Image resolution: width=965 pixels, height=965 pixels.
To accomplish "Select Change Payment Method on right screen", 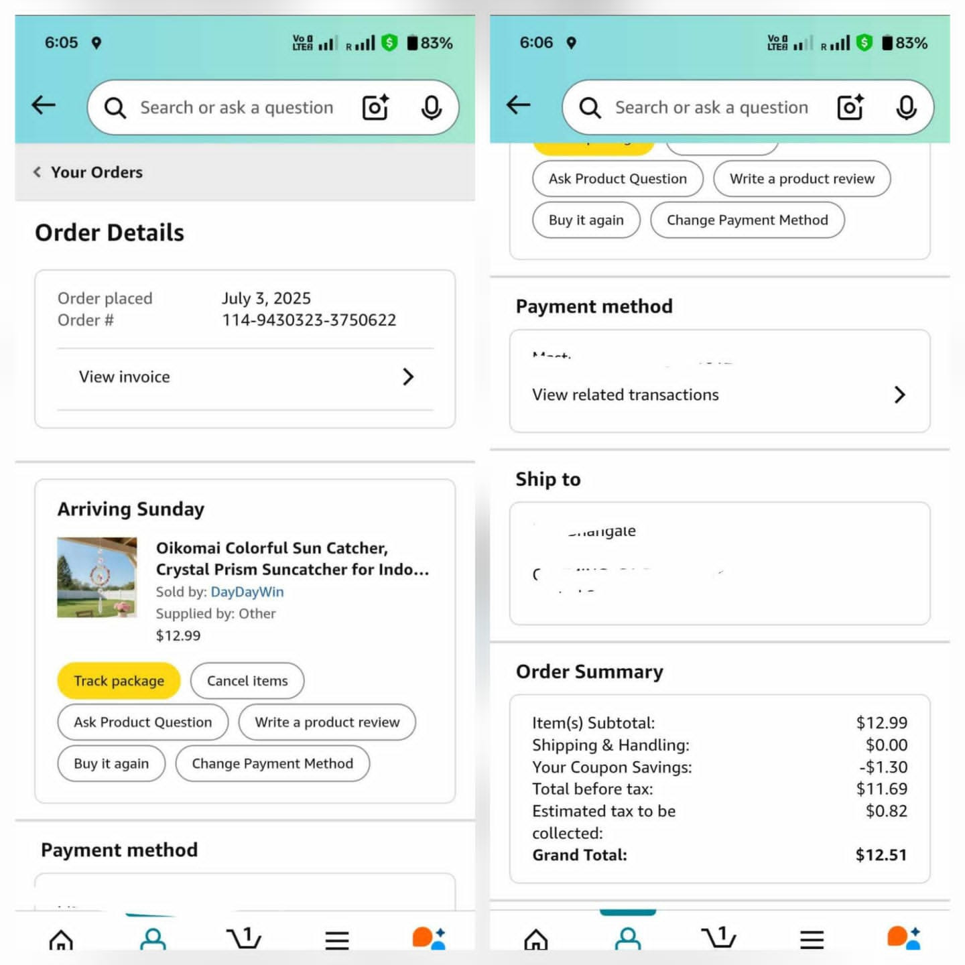I will tap(747, 220).
